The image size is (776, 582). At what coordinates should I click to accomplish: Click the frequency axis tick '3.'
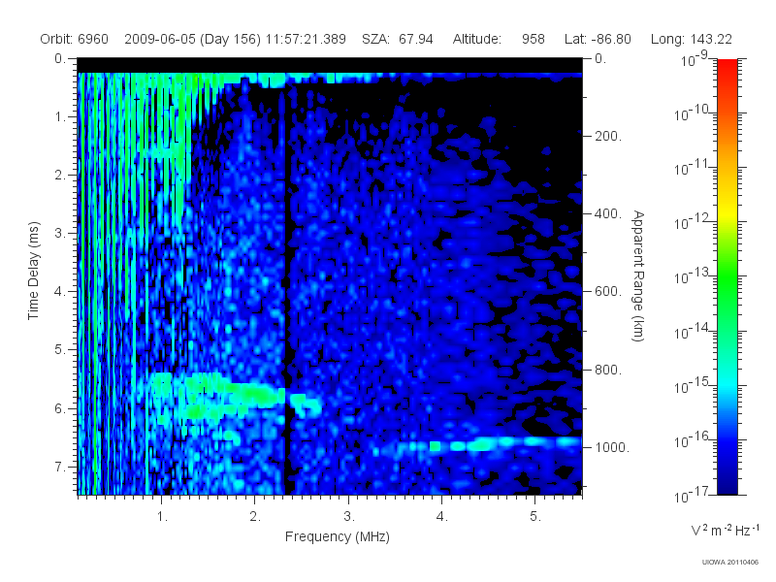(x=349, y=517)
